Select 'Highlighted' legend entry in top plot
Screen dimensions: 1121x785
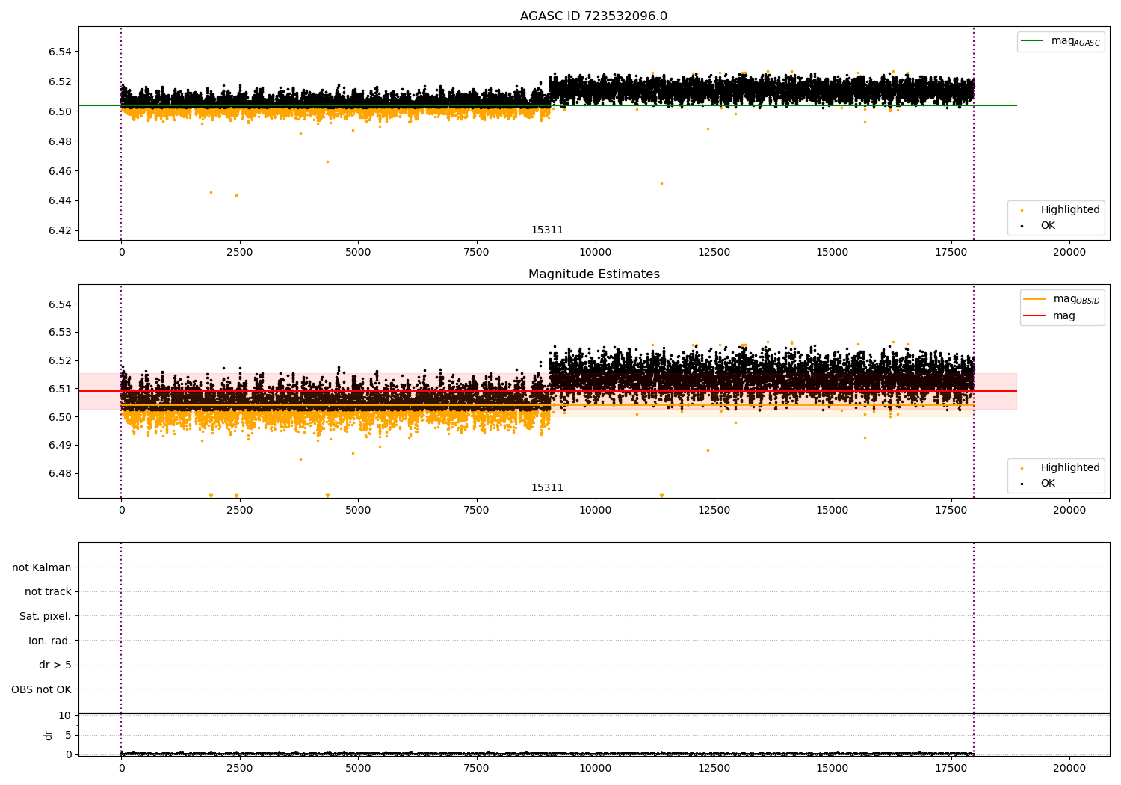(x=1070, y=210)
